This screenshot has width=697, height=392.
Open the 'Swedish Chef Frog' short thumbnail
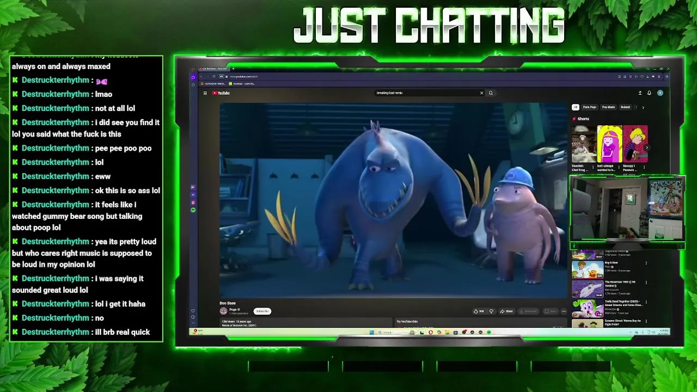(x=583, y=144)
